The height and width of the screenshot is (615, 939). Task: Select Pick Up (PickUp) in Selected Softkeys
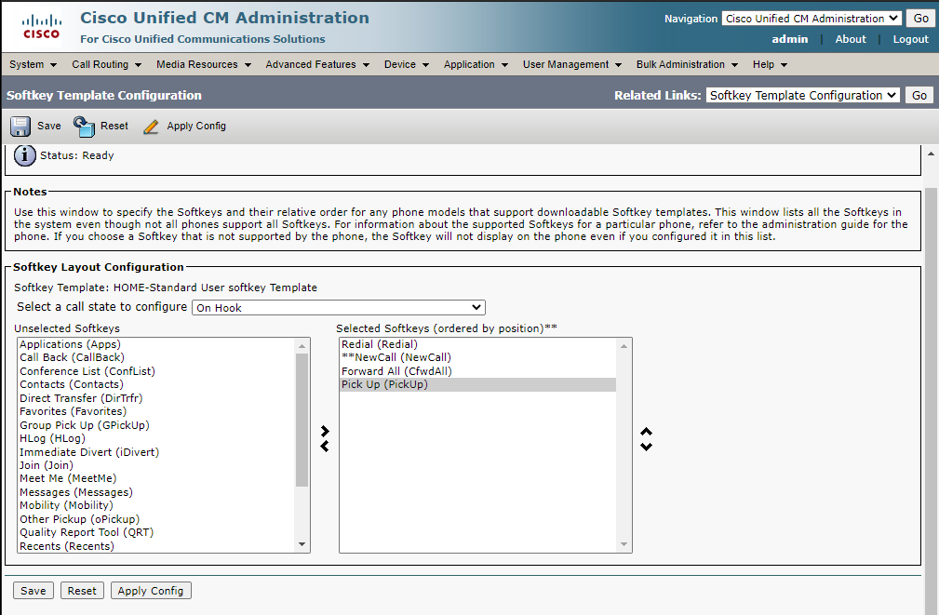(478, 384)
